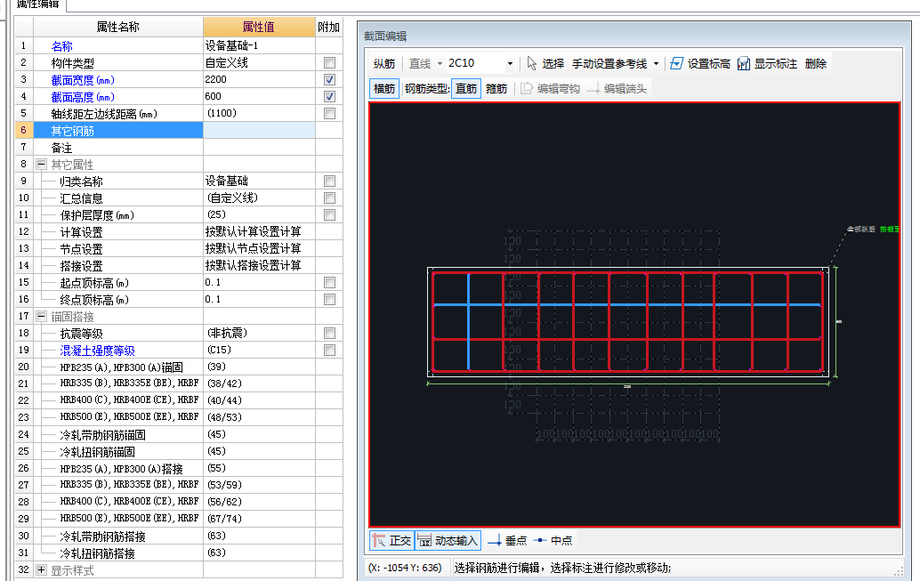The image size is (920, 581).
Task: Tick the 起点顶标高 attach checkbox
Action: click(330, 283)
